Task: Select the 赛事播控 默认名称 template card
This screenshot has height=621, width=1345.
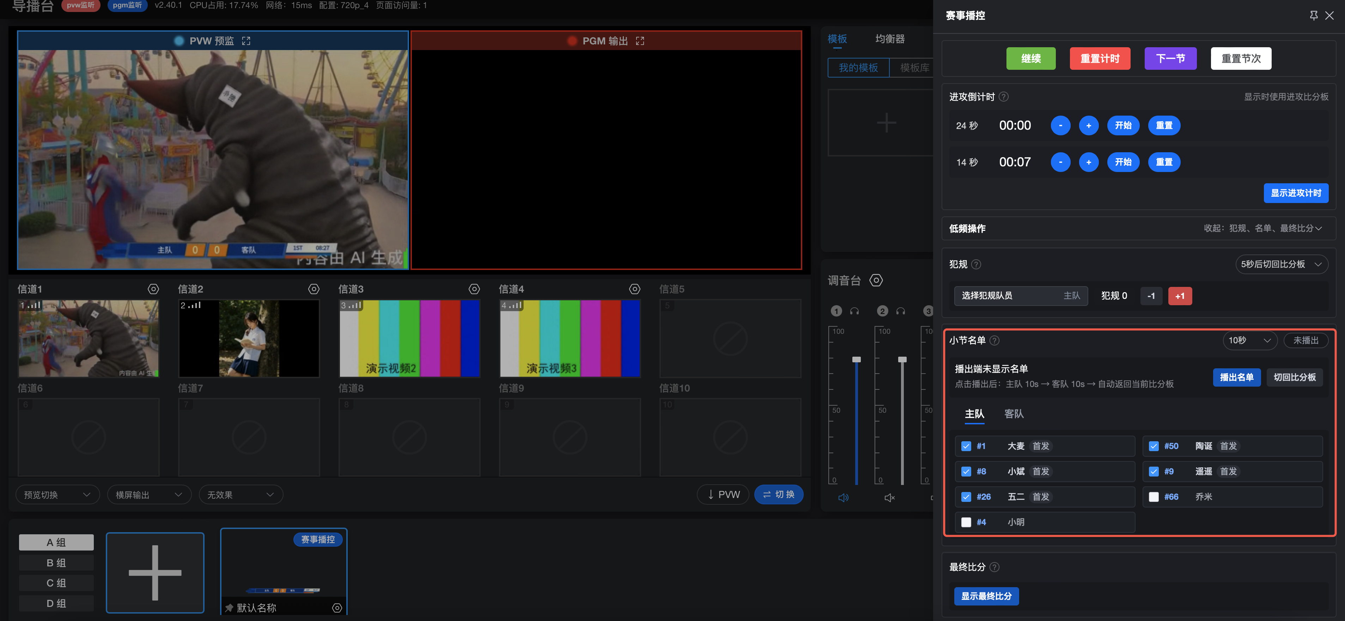Action: tap(284, 572)
